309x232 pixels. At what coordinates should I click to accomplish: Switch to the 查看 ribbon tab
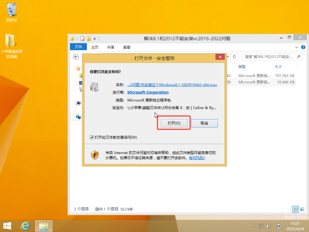pyautogui.click(x=127, y=47)
